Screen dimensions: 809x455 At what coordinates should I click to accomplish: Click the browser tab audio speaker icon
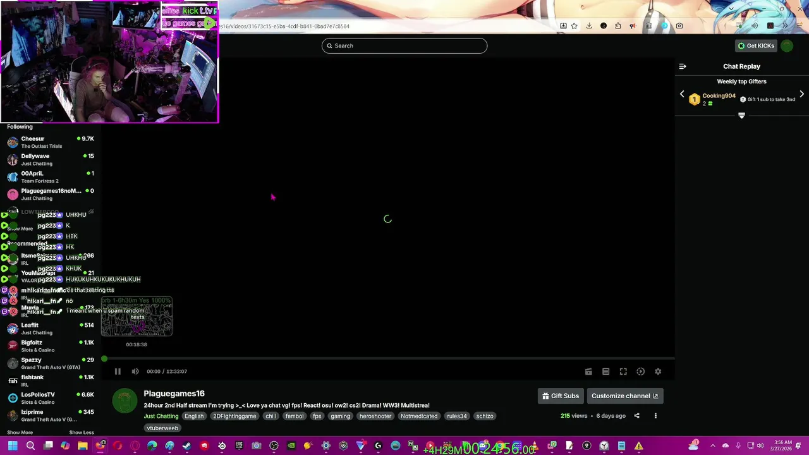click(x=755, y=26)
